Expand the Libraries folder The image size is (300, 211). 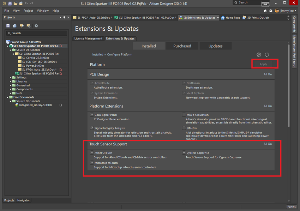coord(11,81)
